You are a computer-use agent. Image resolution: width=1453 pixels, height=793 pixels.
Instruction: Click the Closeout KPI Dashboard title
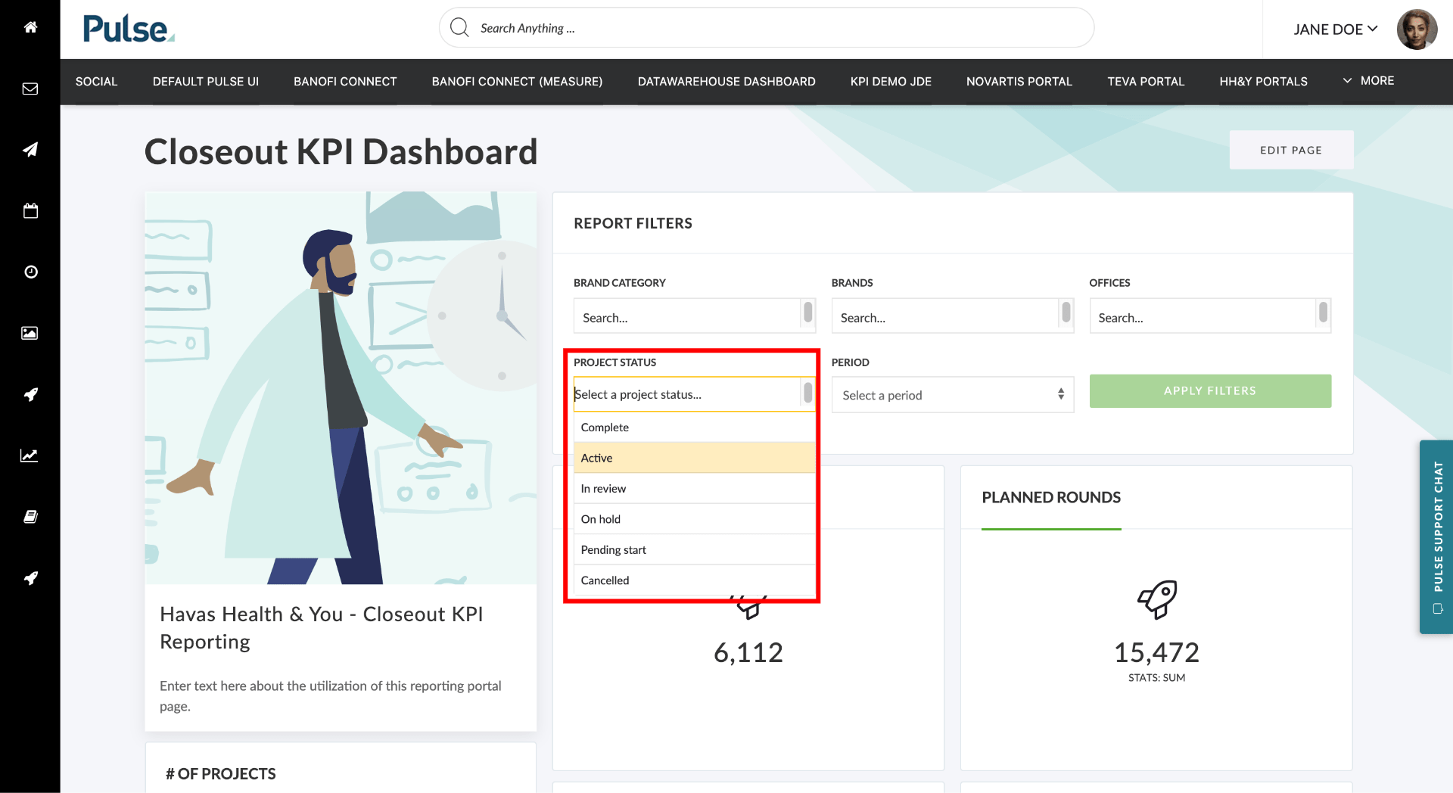(341, 151)
